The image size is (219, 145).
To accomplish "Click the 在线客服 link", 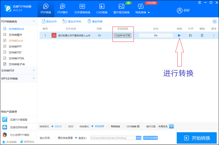I will click(x=10, y=142).
